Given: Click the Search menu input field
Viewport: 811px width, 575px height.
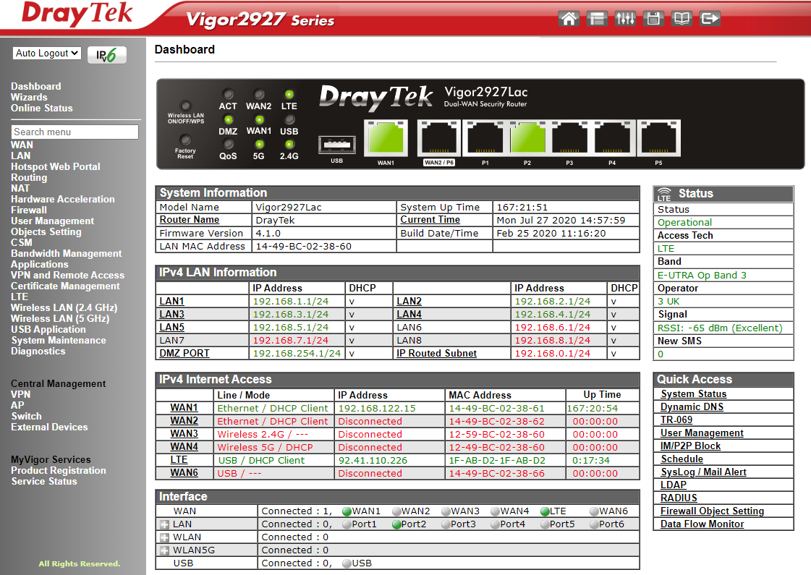Looking at the screenshot, I should (75, 132).
